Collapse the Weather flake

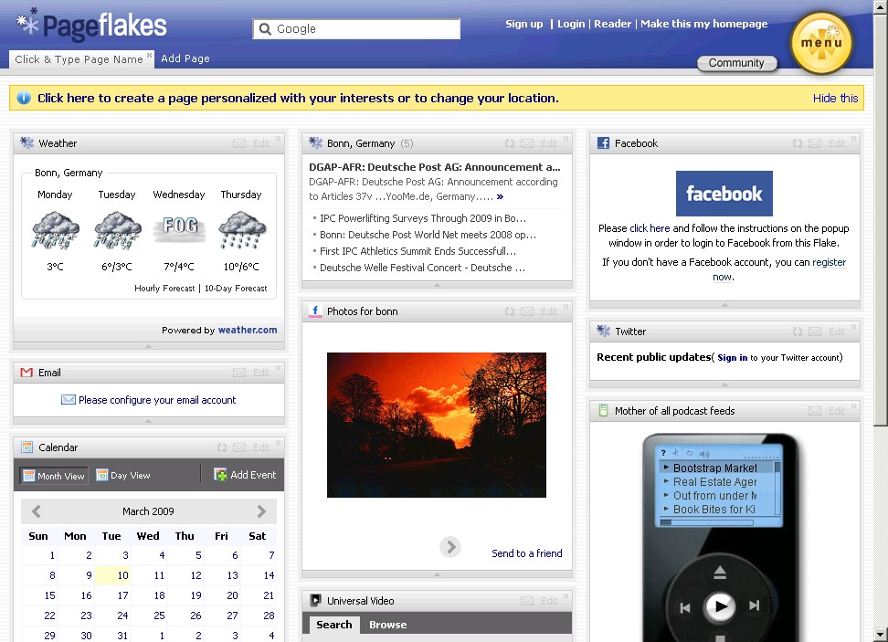pyautogui.click(x=148, y=346)
